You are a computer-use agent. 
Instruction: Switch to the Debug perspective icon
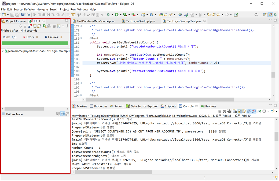[276, 15]
